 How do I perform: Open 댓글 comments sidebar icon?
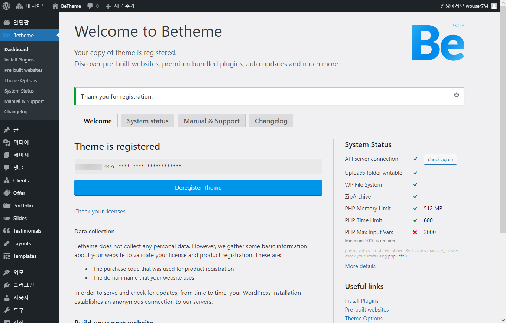click(x=6, y=168)
